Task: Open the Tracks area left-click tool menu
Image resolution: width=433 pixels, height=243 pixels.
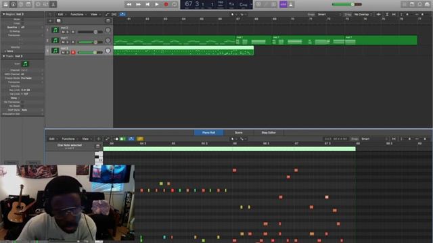Action: 233,14
